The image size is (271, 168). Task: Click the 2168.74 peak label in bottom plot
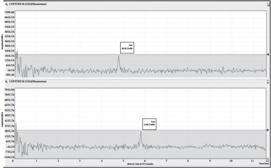click(x=149, y=124)
